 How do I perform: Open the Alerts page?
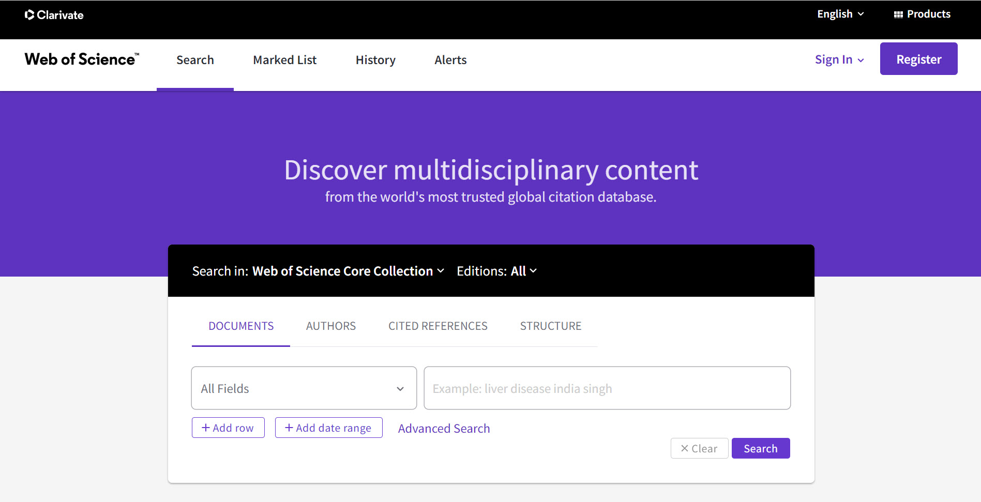coord(450,60)
